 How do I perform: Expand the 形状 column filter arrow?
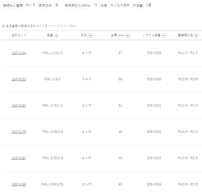coord(90,36)
